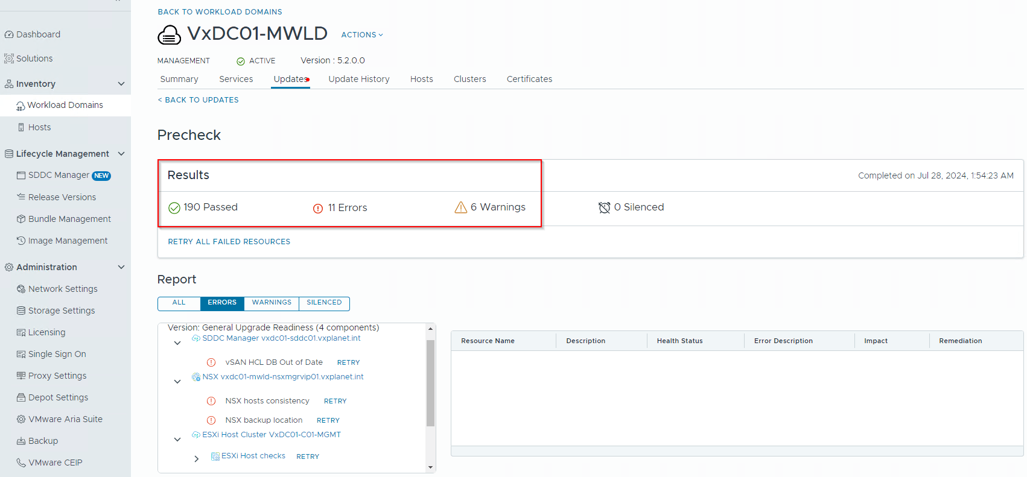Click the Solutions icon in sidebar

pyautogui.click(x=9, y=58)
